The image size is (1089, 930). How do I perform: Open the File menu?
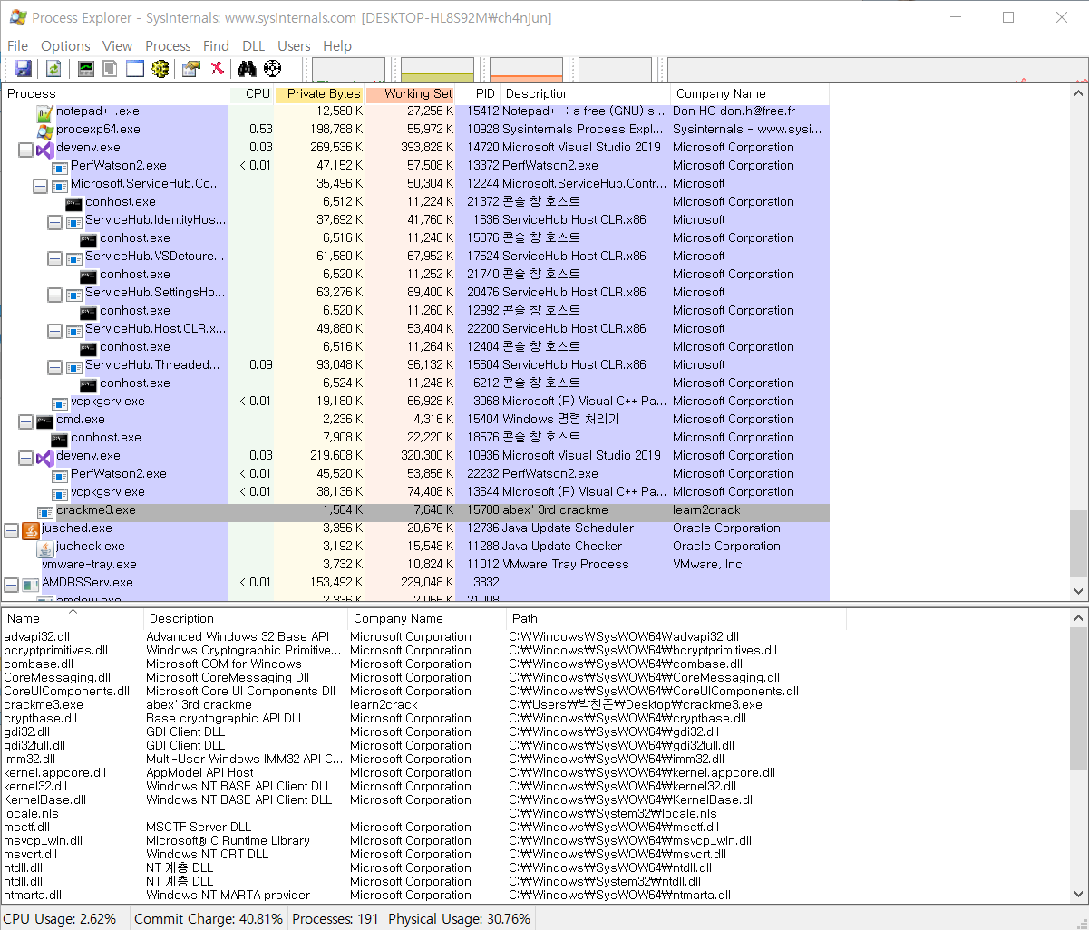click(17, 45)
